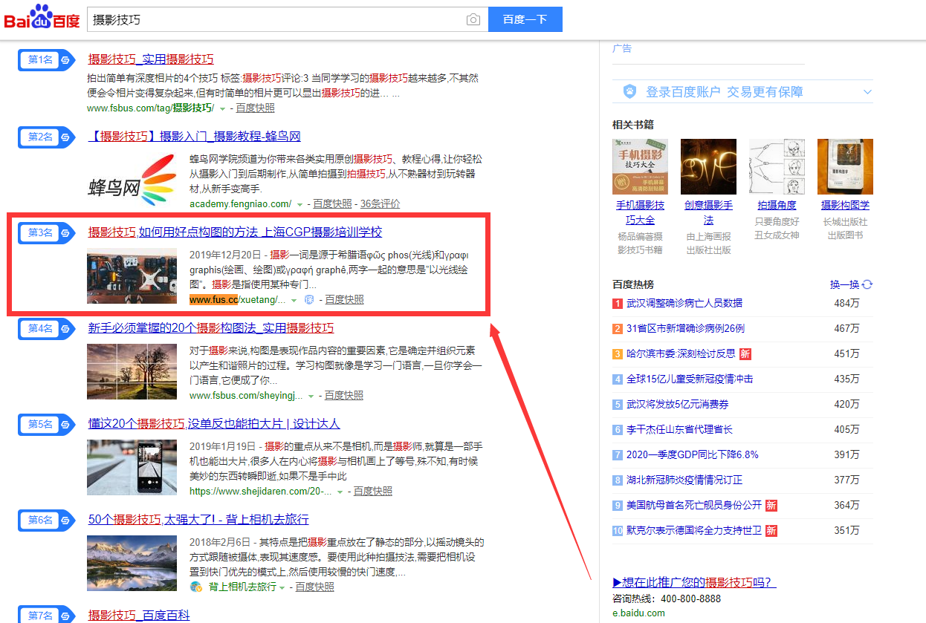926x623 pixels.
Task: Click the 第3名 rank badge
Action: click(x=47, y=233)
